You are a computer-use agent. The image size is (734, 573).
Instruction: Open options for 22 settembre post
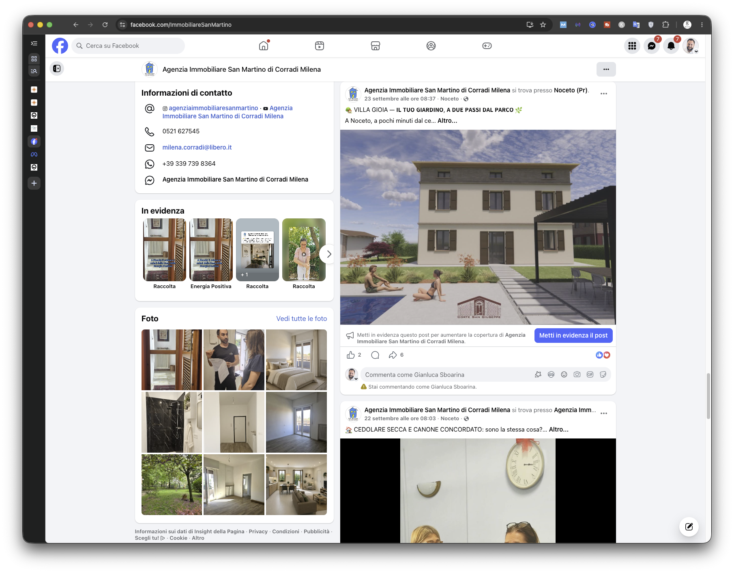click(x=604, y=413)
